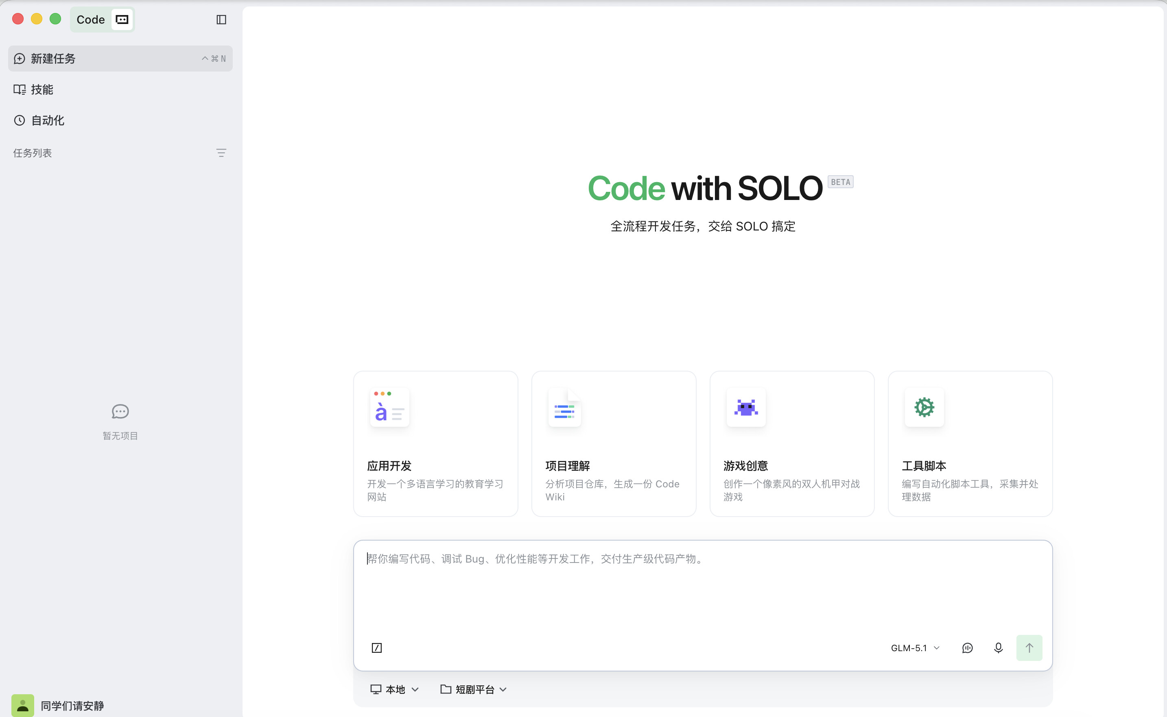Viewport: 1167px width, 717px height.
Task: Click the voice chat bubble icon
Action: pyautogui.click(x=967, y=648)
